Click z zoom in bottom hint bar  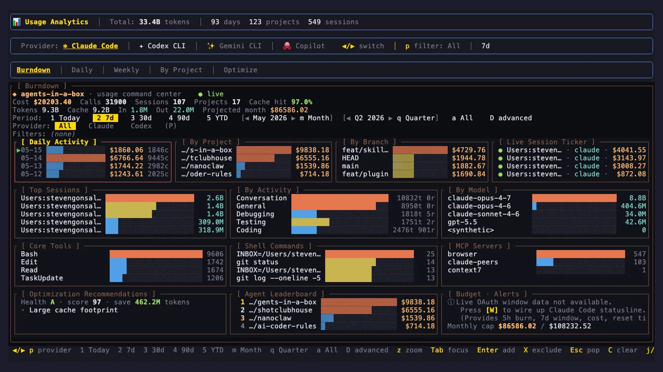coord(409,350)
